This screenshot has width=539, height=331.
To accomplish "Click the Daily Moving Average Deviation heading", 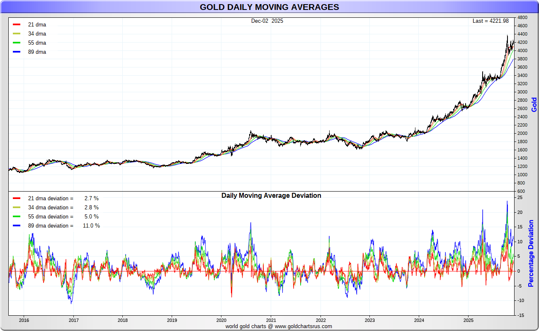I will coord(271,195).
